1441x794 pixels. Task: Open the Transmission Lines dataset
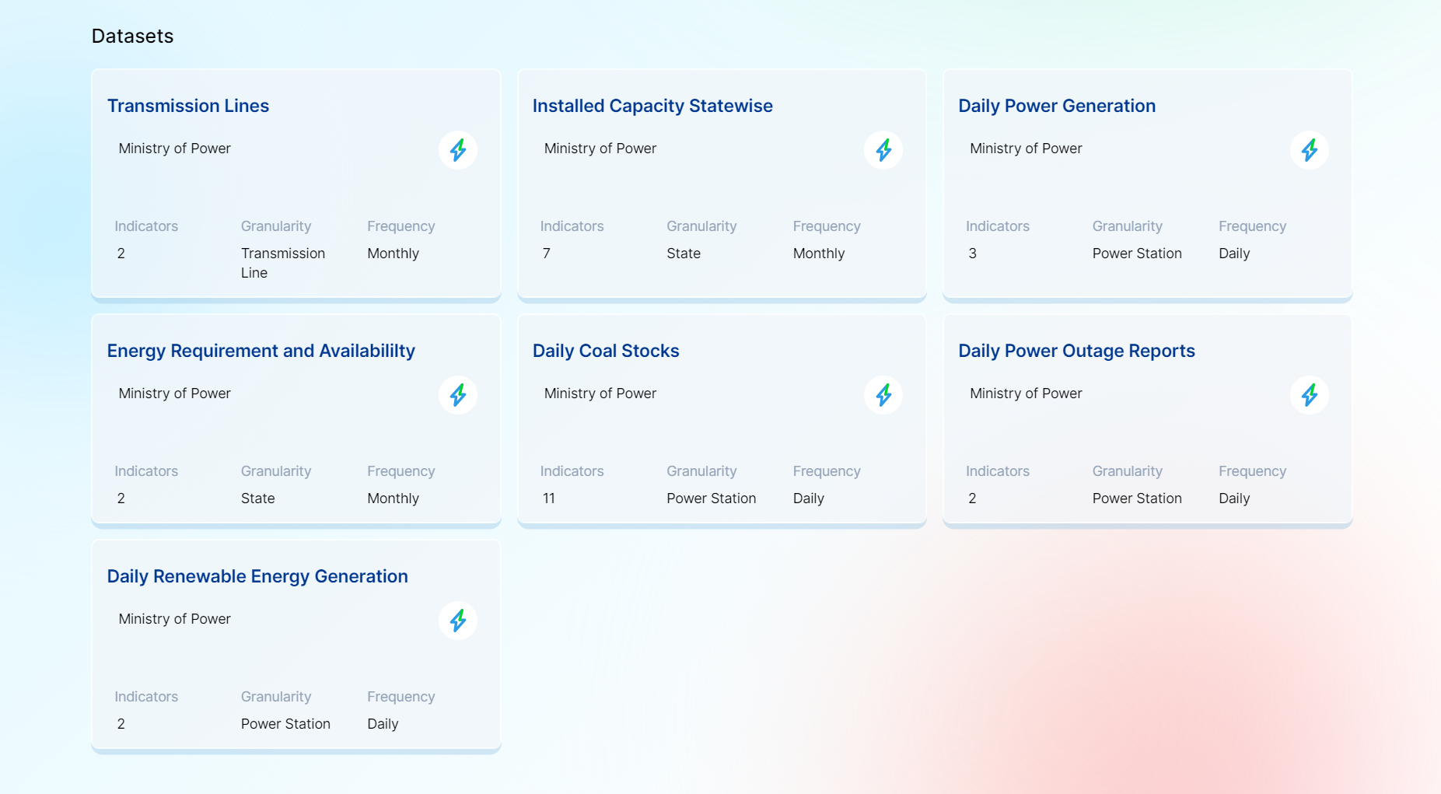click(x=188, y=106)
